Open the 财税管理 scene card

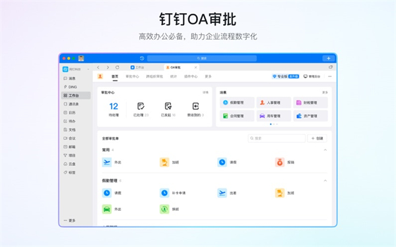pos(310,103)
